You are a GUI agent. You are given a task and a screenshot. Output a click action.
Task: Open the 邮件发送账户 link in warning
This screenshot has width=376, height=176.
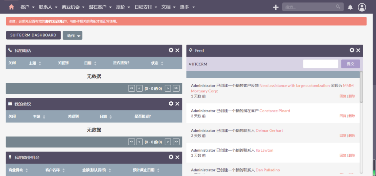pyautogui.click(x=56, y=21)
